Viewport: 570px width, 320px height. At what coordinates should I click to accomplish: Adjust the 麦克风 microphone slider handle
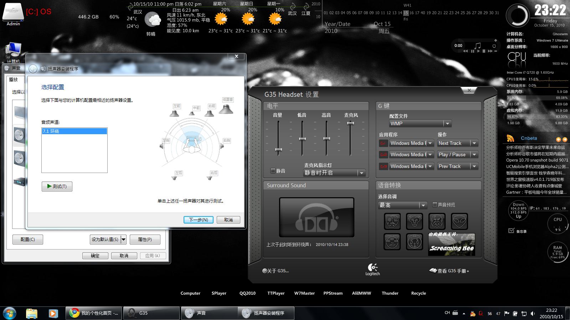[x=350, y=123]
